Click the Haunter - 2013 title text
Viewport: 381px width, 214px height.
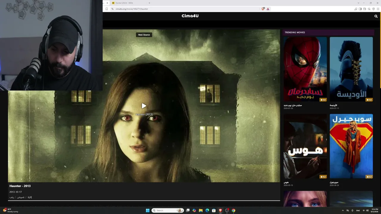(x=20, y=186)
